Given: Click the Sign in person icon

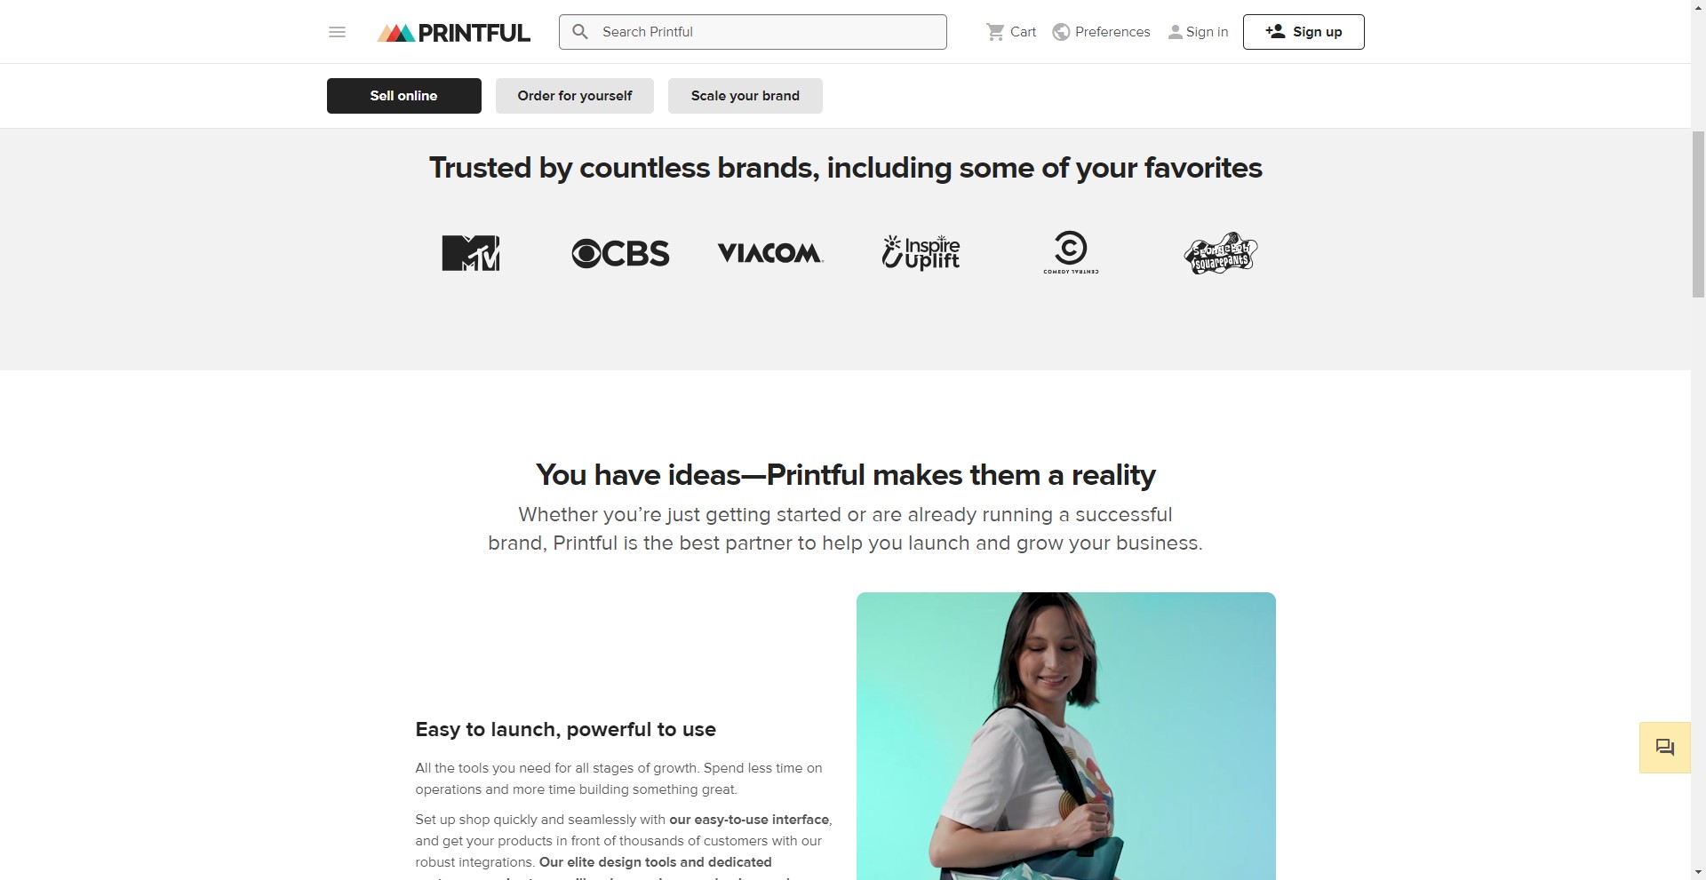Looking at the screenshot, I should click(1175, 32).
